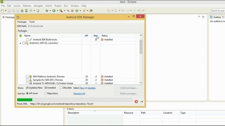Uncheck the Updates/New show filter
The height and width of the screenshot is (126, 225).
coord(27,88)
